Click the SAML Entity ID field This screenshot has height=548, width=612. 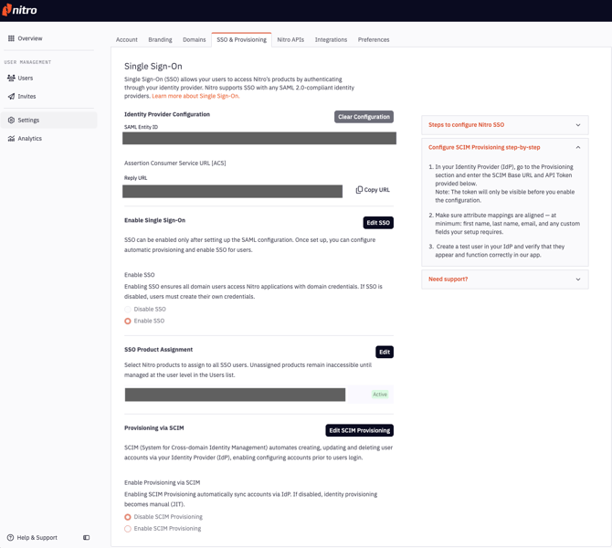click(259, 138)
